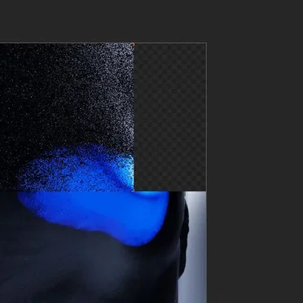
Task: Click the dark pasteboard beside the checkerboard
Action: (255, 117)
